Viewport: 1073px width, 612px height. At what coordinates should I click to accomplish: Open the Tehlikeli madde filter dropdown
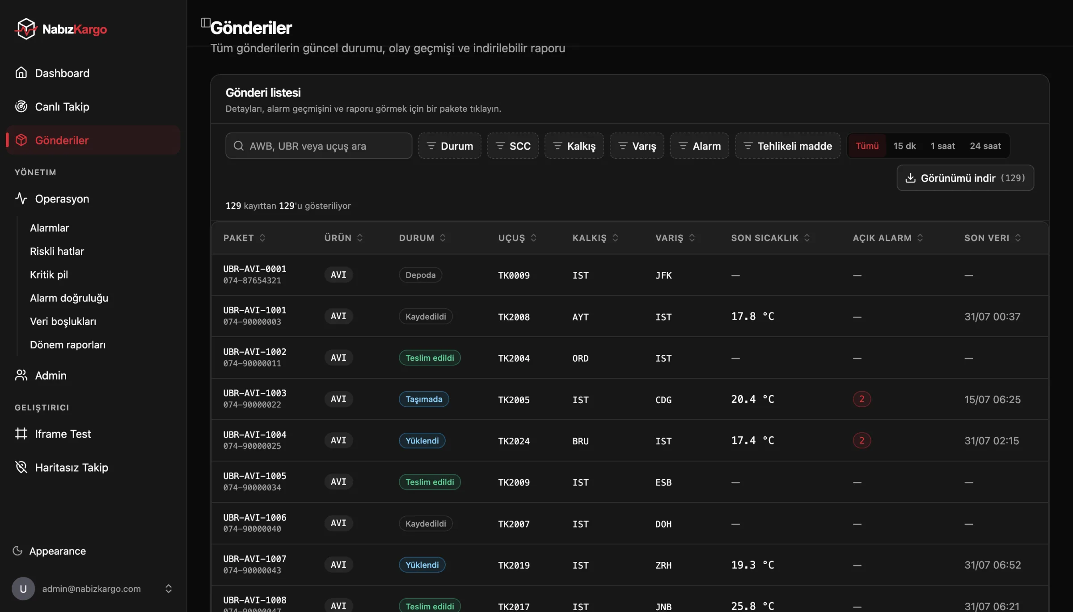point(788,146)
